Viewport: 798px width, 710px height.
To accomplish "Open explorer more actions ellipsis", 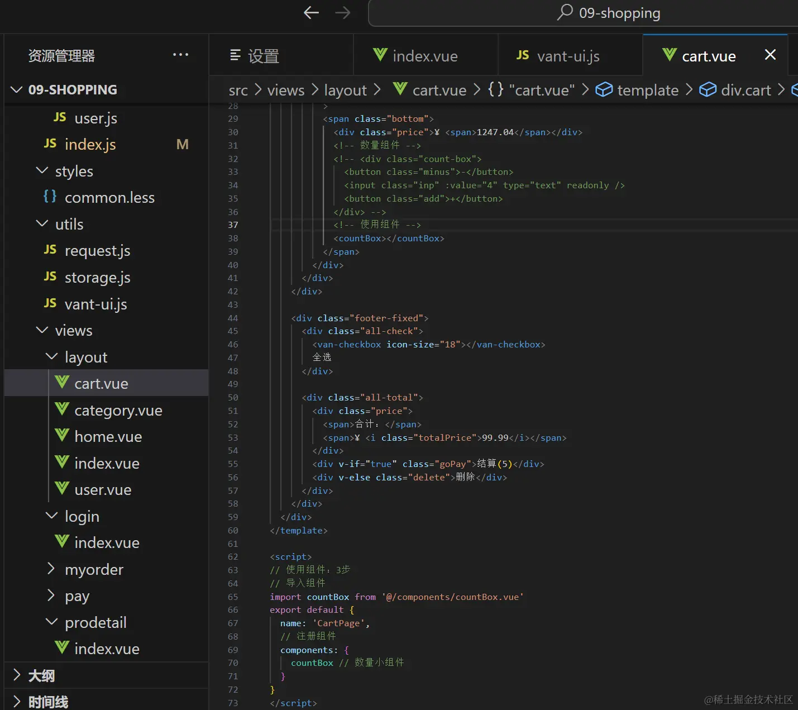I will click(180, 55).
